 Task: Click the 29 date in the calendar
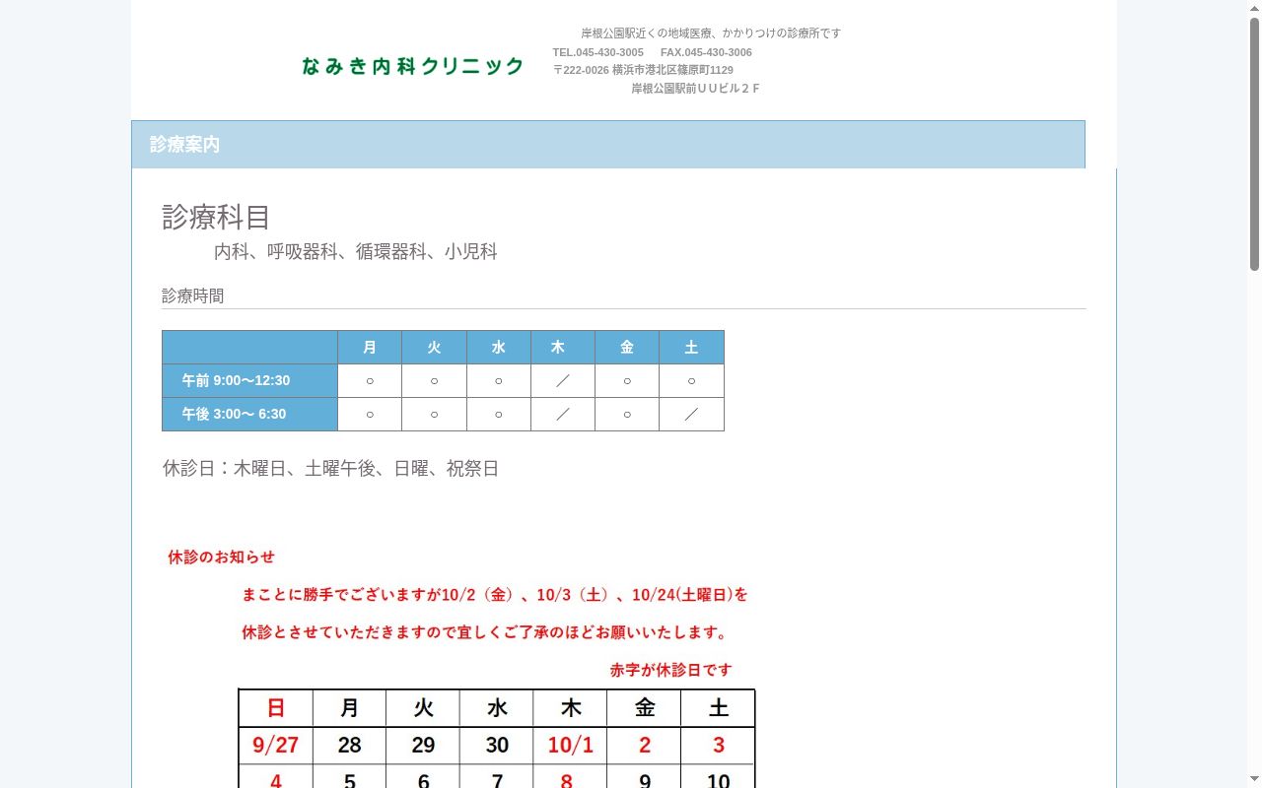pyautogui.click(x=423, y=746)
